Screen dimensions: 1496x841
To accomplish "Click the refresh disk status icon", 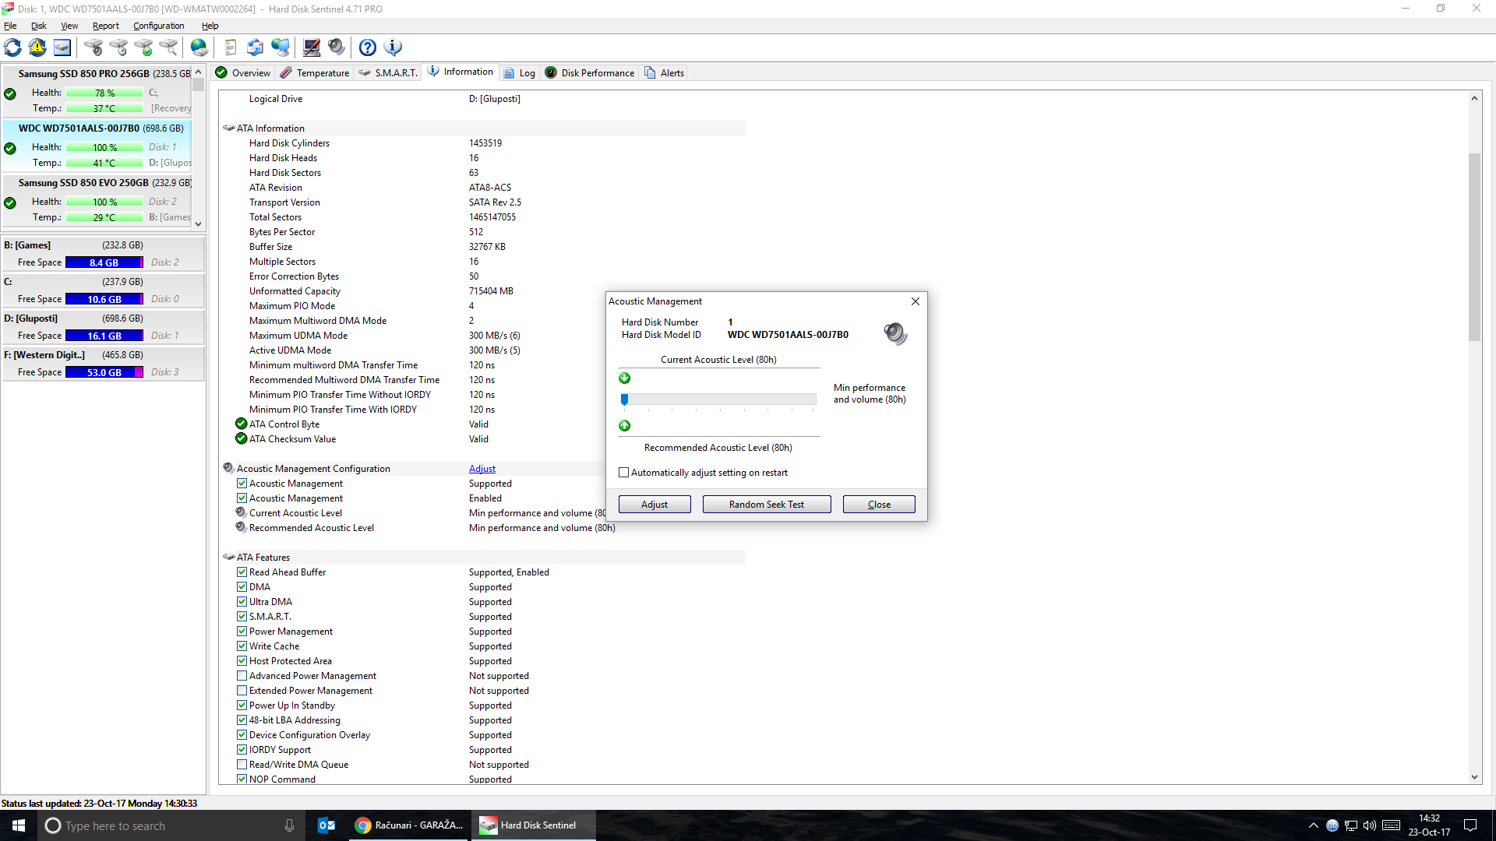I will click(x=13, y=48).
